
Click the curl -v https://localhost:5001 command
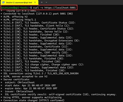coord(54,8)
